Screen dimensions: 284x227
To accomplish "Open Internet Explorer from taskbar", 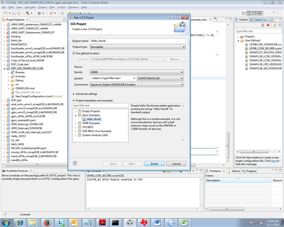I will pyautogui.click(x=20, y=223).
